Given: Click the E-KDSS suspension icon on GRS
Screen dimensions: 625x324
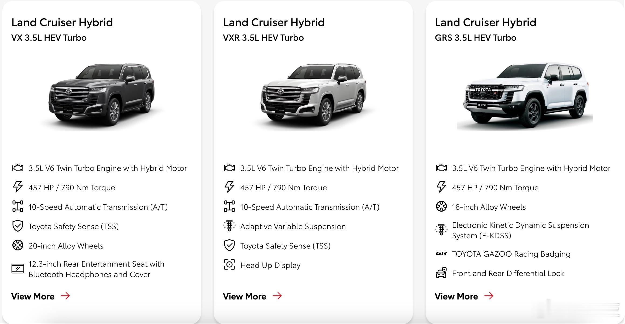Looking at the screenshot, I should tap(441, 230).
